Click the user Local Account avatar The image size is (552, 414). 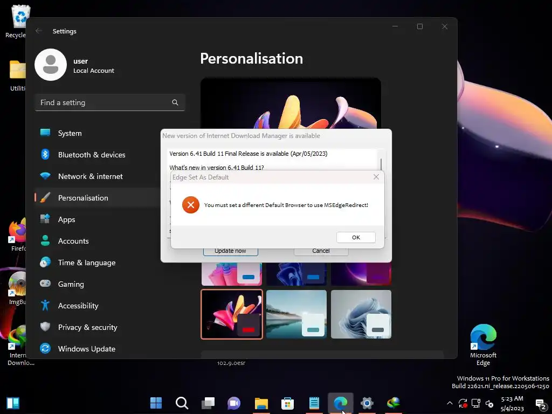point(51,65)
